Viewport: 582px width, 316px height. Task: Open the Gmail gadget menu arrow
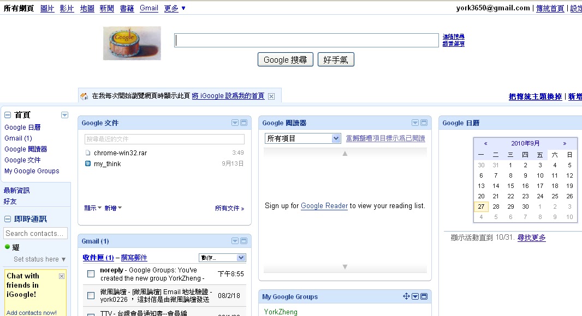point(235,241)
